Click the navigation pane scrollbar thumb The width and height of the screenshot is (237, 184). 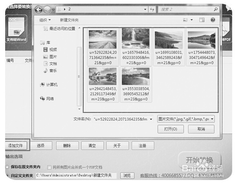(x=79, y=77)
